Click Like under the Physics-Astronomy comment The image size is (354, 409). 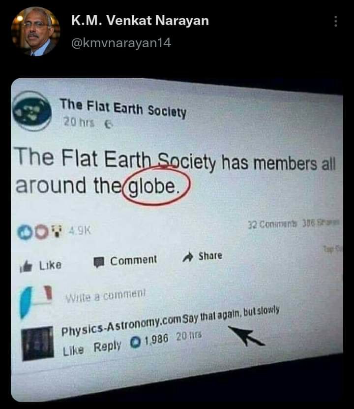click(73, 350)
